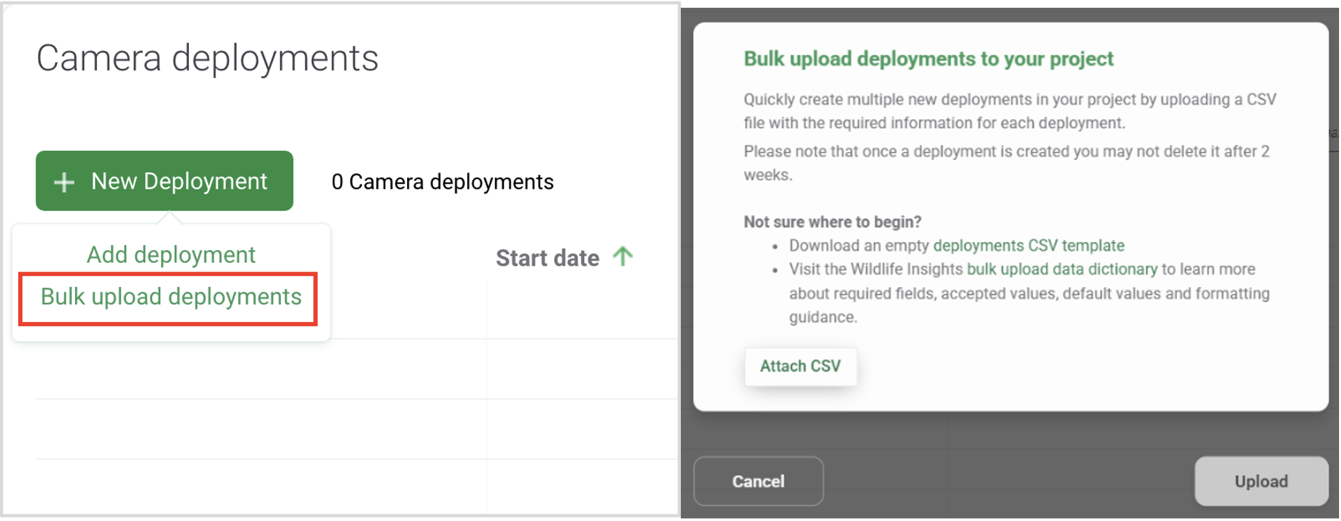Click the "Not sure where to begin?" heading
The height and width of the screenshot is (521, 1341).
(832, 222)
